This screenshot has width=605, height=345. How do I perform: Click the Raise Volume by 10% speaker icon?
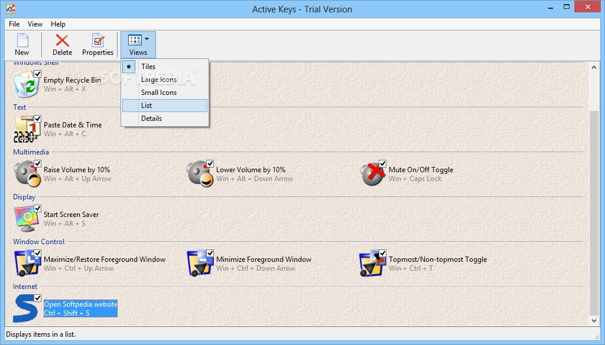point(27,173)
